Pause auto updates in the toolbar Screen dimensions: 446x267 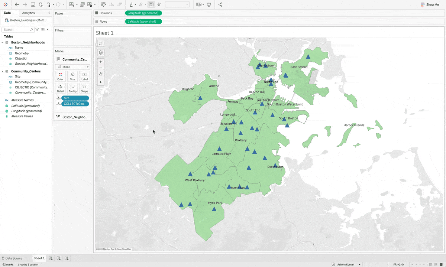coord(49,4)
